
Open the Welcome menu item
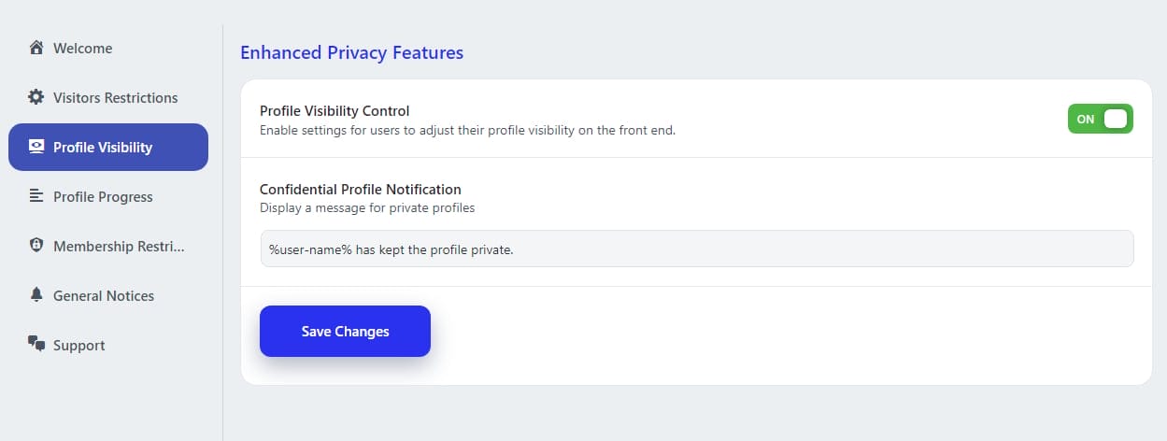coord(82,48)
